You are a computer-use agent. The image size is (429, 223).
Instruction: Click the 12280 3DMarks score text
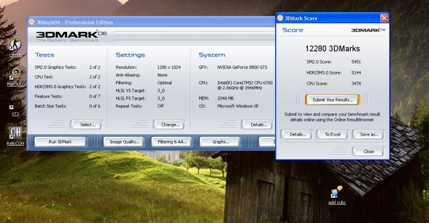coord(332,49)
